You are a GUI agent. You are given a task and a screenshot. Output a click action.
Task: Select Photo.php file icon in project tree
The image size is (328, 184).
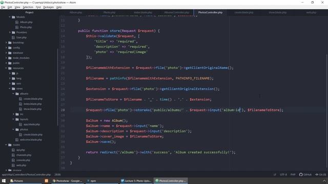[x=17, y=27]
